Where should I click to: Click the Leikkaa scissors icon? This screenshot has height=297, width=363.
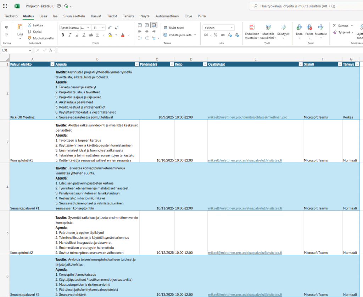[30, 25]
